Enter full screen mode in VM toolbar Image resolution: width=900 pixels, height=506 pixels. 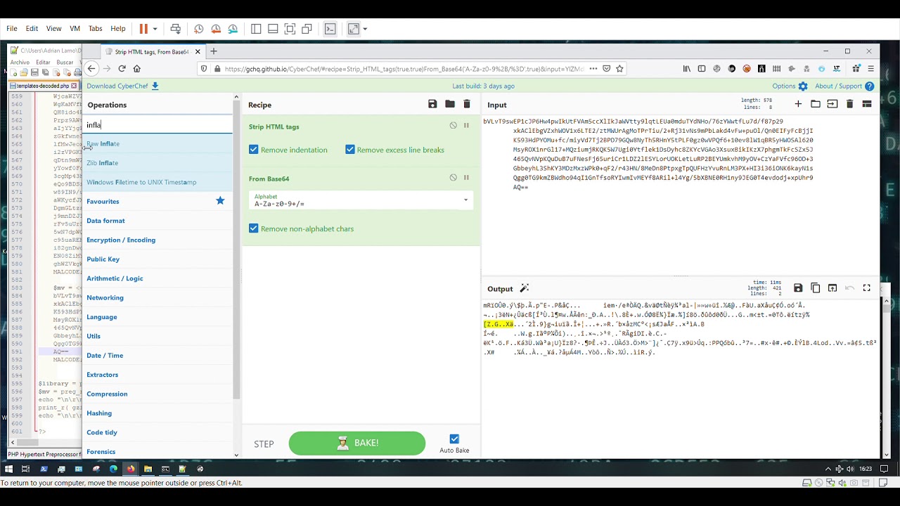(354, 29)
